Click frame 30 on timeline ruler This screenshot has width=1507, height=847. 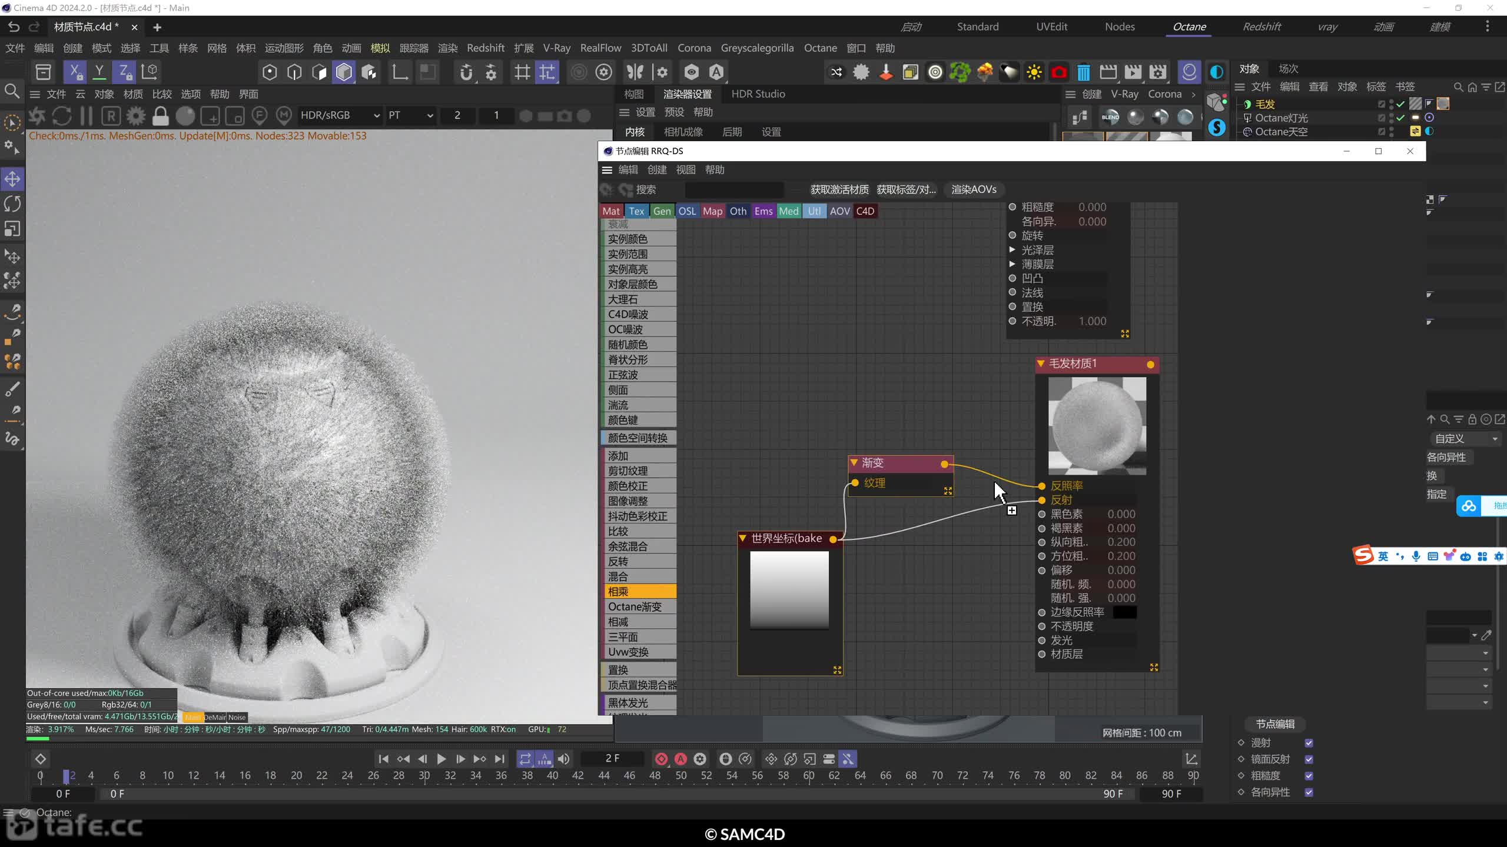[424, 775]
